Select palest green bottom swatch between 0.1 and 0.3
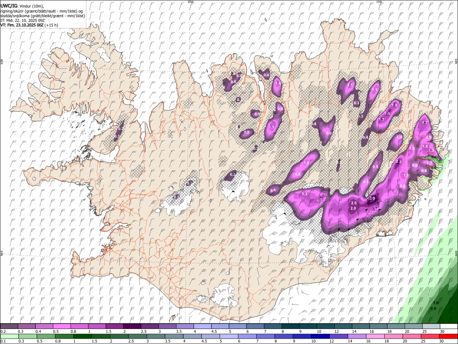The height and width of the screenshot is (344, 458). [x=9, y=336]
